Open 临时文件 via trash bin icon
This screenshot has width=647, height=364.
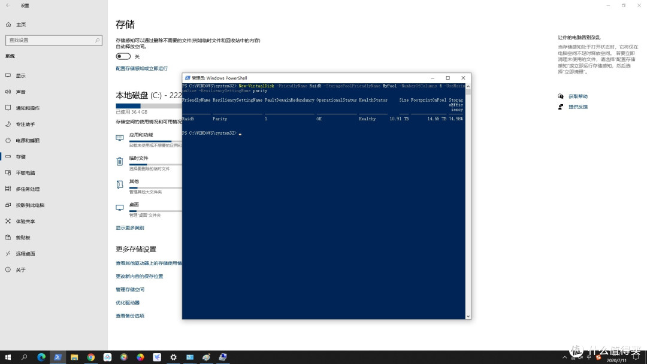pyautogui.click(x=120, y=160)
